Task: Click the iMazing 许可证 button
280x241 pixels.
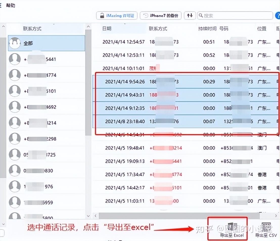Action: 116,15
